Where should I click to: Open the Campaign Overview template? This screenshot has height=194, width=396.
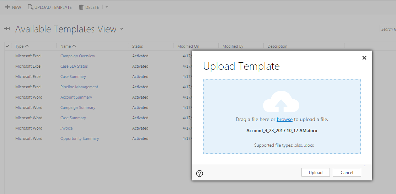pyautogui.click(x=78, y=56)
